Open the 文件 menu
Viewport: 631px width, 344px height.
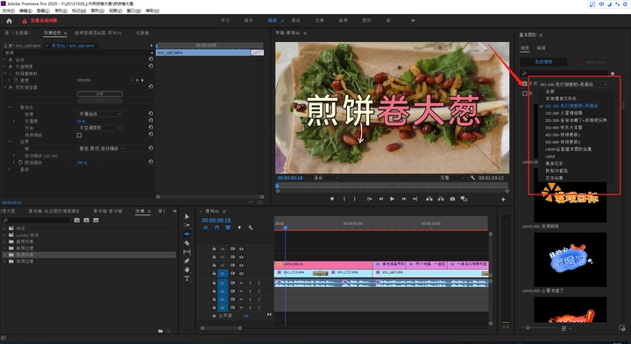click(8, 11)
